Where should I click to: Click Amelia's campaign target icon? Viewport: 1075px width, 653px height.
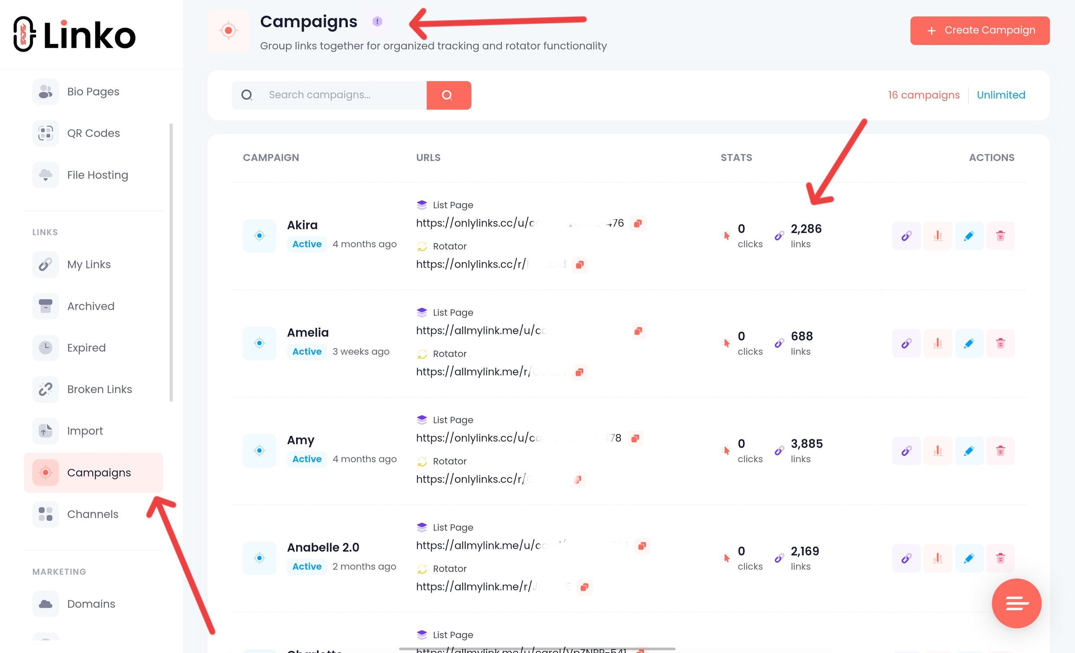259,343
